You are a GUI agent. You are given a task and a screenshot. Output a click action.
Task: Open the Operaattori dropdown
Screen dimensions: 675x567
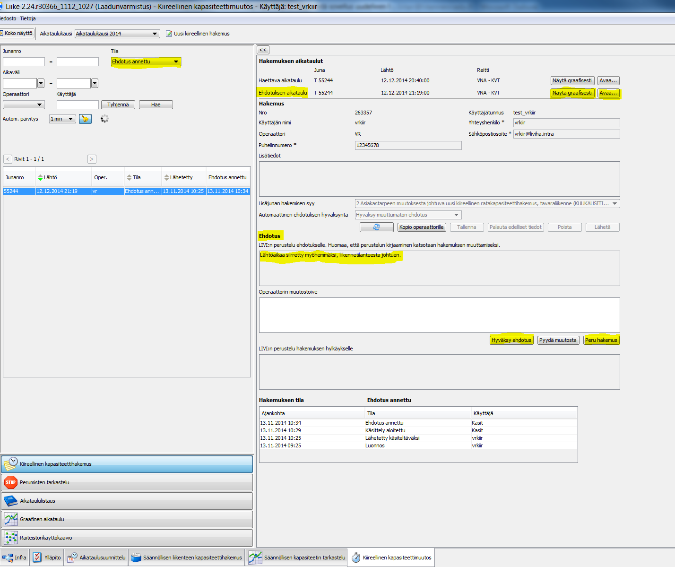coord(24,105)
